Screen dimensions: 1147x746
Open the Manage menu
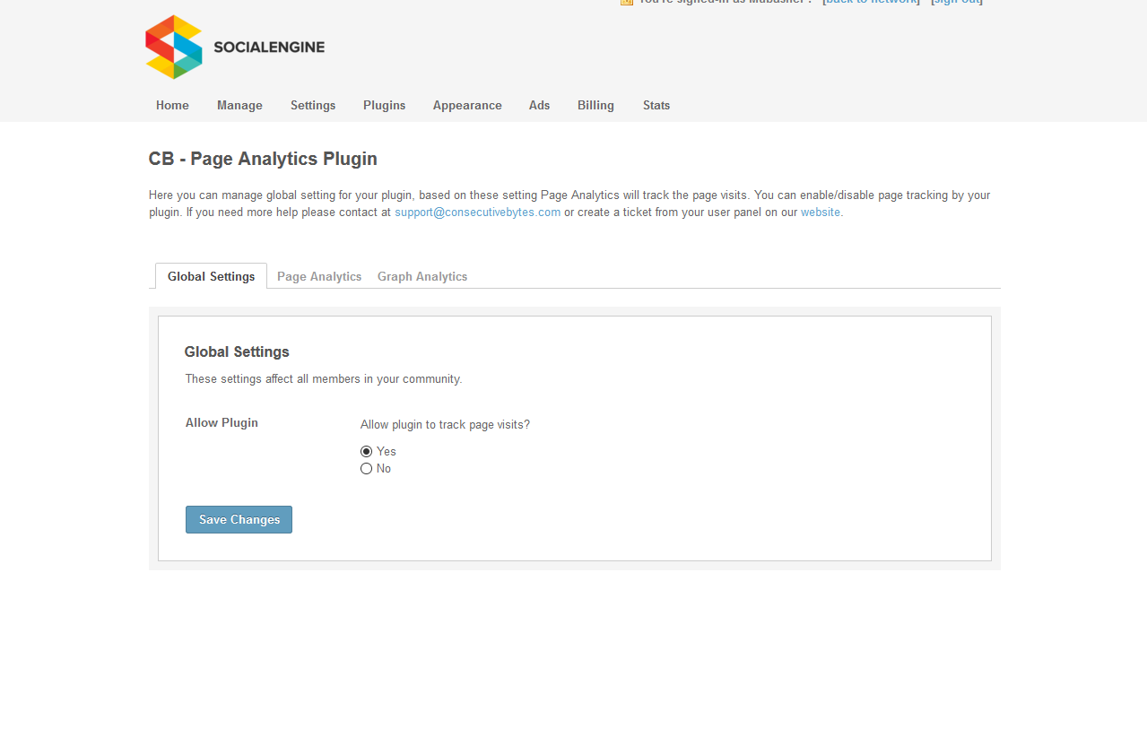tap(239, 106)
